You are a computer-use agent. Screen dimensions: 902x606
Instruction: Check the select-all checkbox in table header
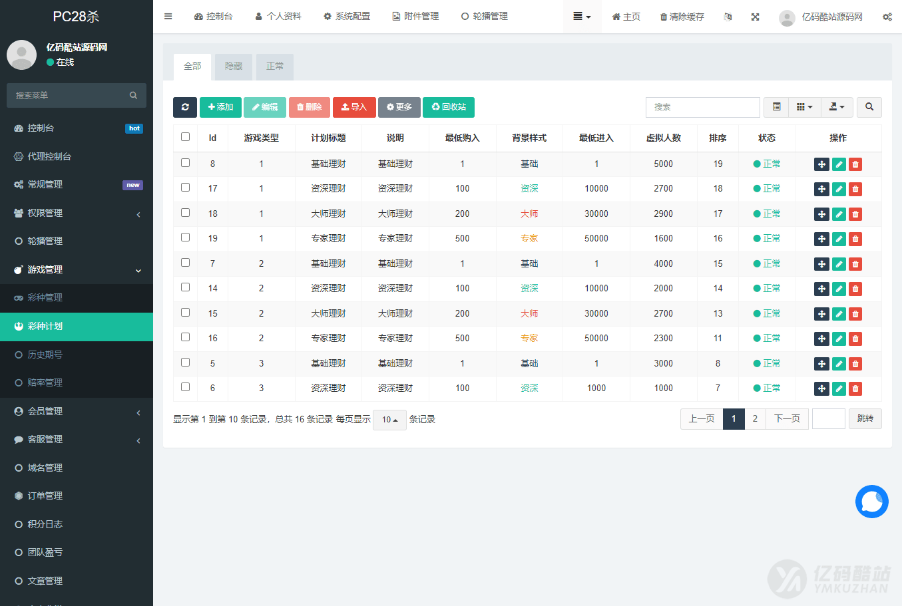tap(185, 137)
